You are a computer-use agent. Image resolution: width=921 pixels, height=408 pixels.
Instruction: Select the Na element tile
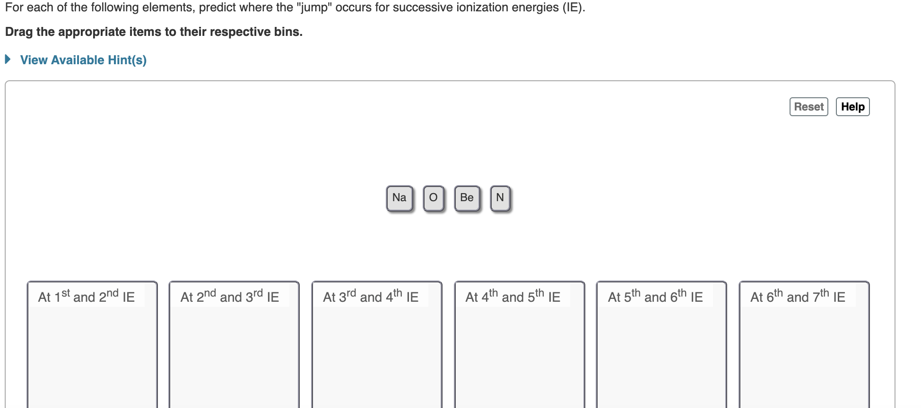click(400, 198)
